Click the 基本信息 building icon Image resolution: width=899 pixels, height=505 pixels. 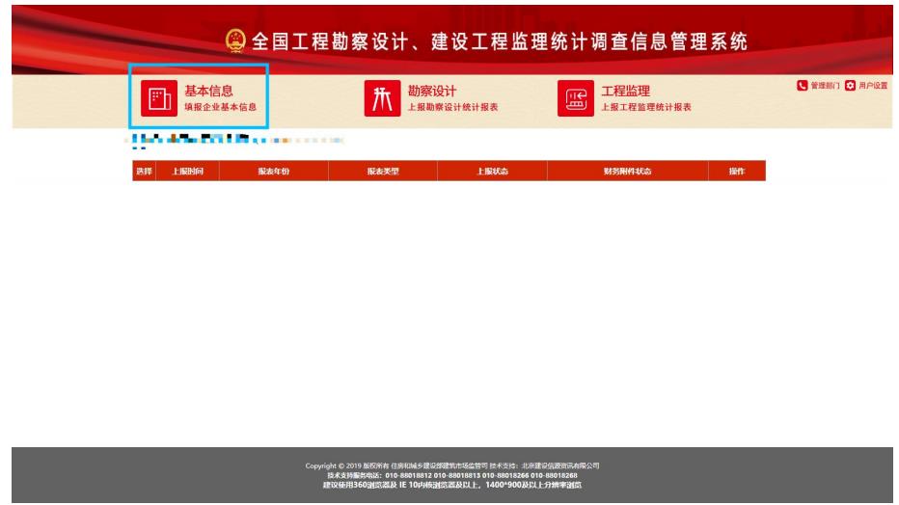(155, 98)
